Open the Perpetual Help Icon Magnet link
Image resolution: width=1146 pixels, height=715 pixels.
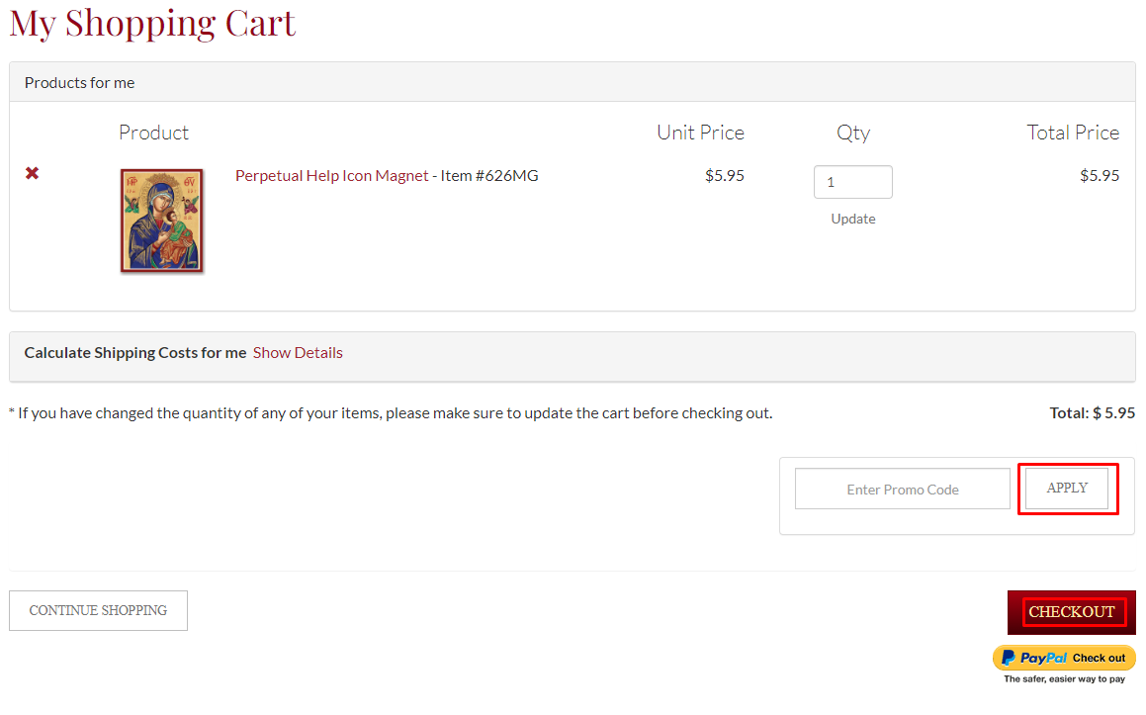point(331,176)
